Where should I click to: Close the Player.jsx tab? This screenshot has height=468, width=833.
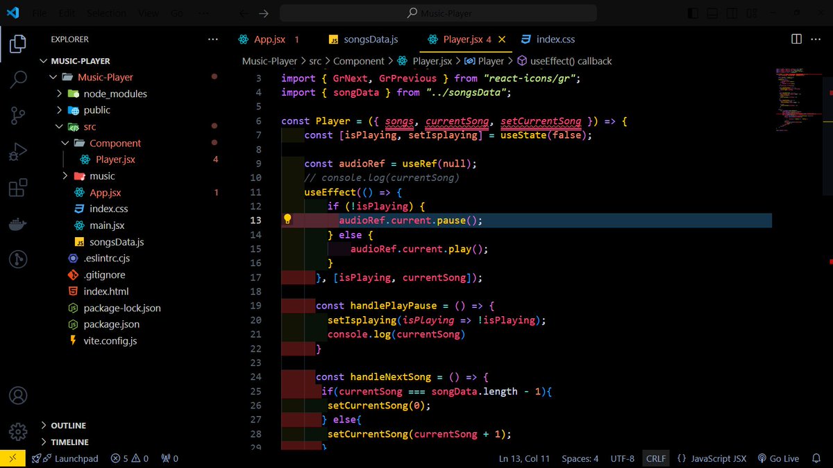tap(502, 40)
